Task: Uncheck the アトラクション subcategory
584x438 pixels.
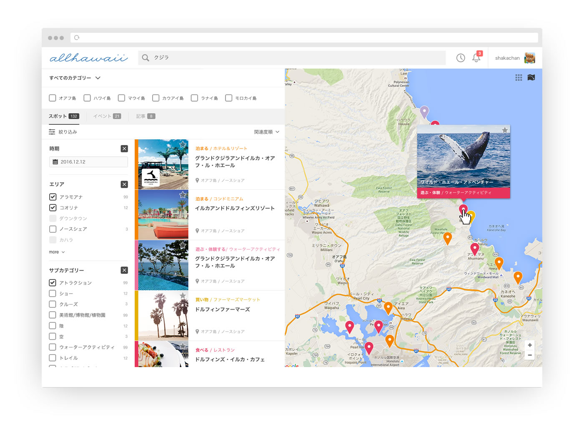Action: point(53,283)
